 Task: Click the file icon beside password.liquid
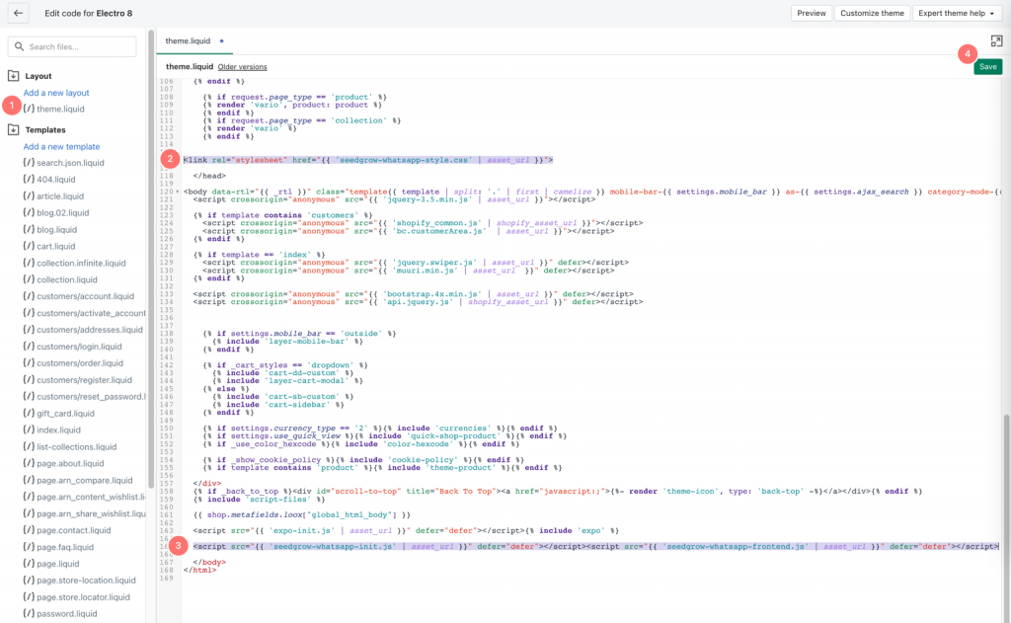27,613
